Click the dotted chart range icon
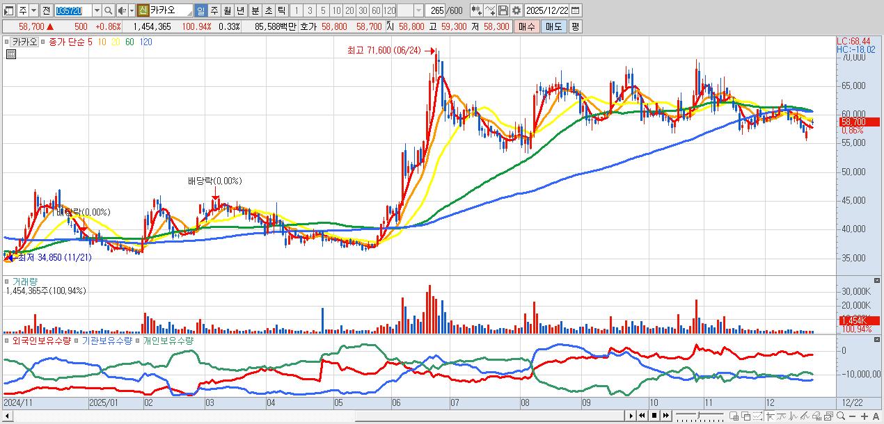 pyautogui.click(x=757, y=416)
